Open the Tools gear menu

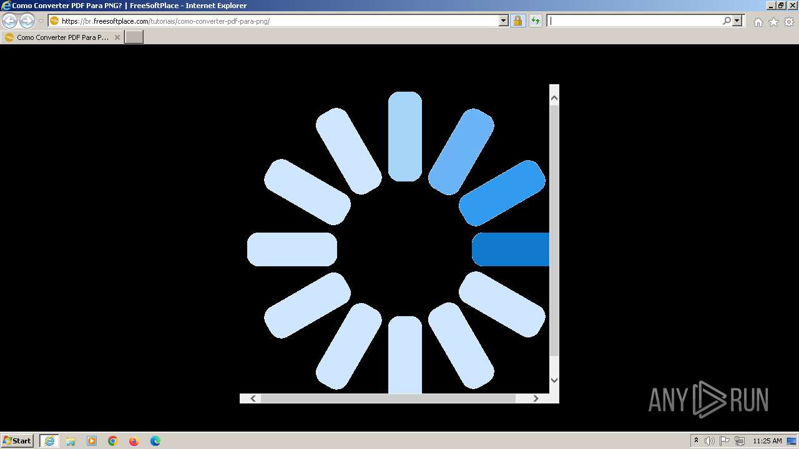[x=789, y=22]
